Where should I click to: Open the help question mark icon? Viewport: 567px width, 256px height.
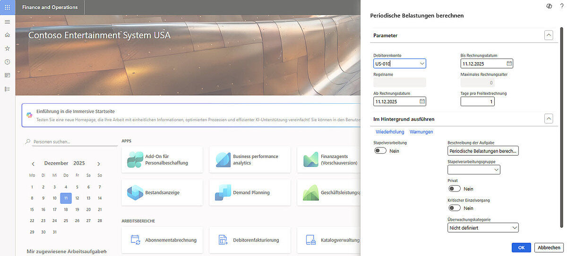click(561, 5)
